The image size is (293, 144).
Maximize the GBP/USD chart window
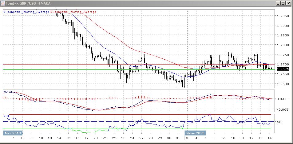point(283,3)
